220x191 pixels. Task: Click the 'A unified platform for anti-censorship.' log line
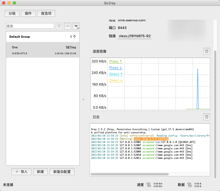click(x=119, y=133)
